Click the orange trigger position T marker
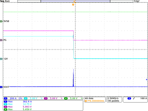This screenshot has height=111, width=148. click(73, 4)
